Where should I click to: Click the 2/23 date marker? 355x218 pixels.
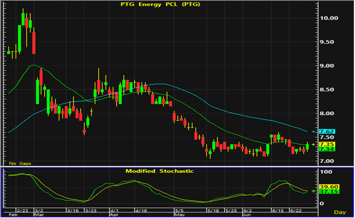click(x=22, y=210)
